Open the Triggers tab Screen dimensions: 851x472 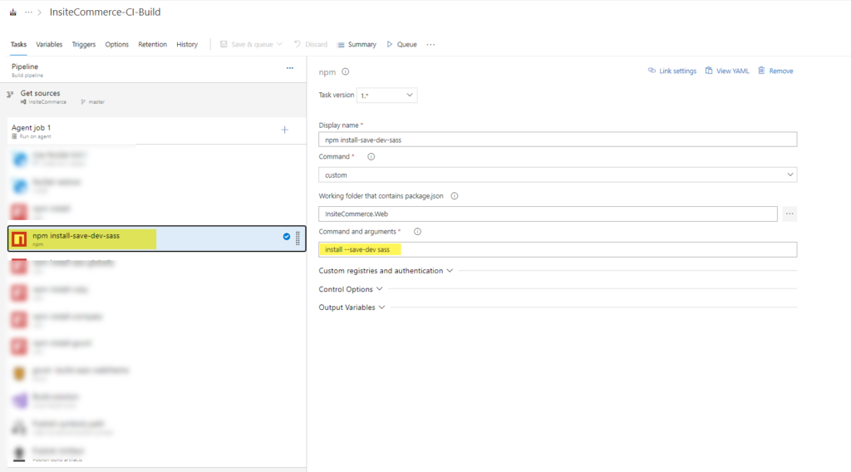point(84,45)
